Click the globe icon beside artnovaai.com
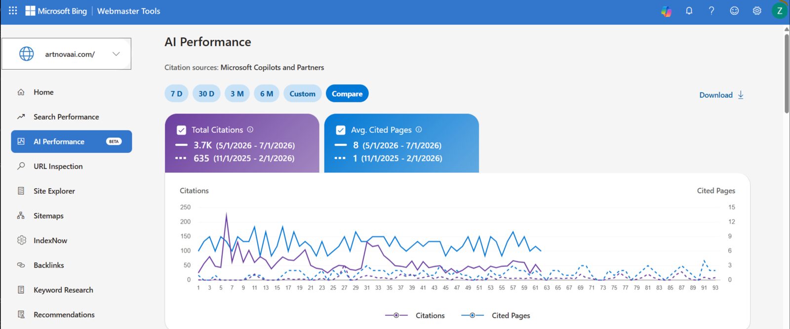Viewport: 790px width, 329px height. [27, 54]
